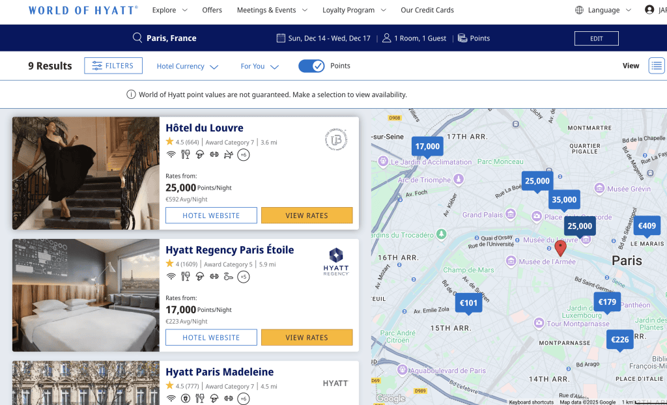This screenshot has height=405, width=667.
Task: Click the Sun, Dec 14 - Wed, Dec 17 dates
Action: (x=329, y=38)
